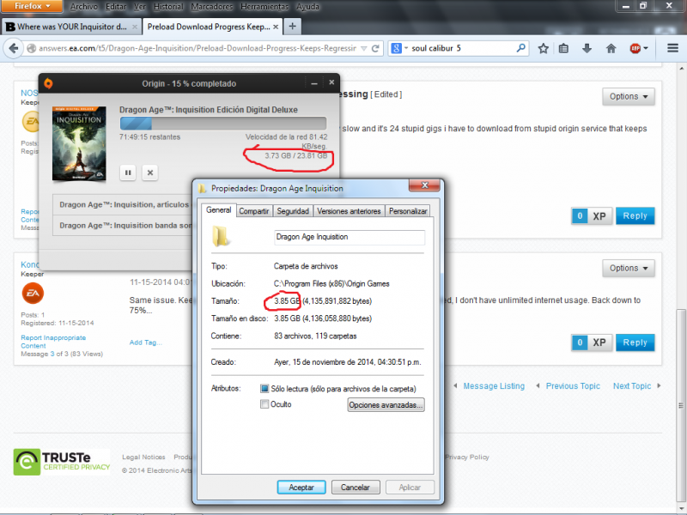Open the Firefox hamburger menu
The height and width of the screenshot is (515, 687).
672,48
